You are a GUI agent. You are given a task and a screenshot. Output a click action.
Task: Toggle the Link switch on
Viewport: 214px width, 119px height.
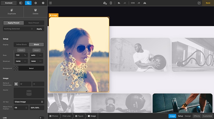(41, 118)
